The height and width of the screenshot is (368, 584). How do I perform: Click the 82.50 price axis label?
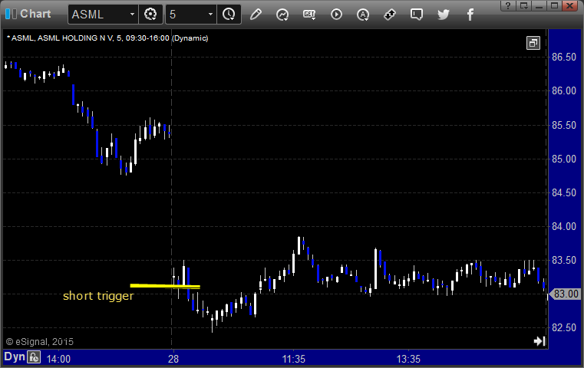tap(564, 327)
